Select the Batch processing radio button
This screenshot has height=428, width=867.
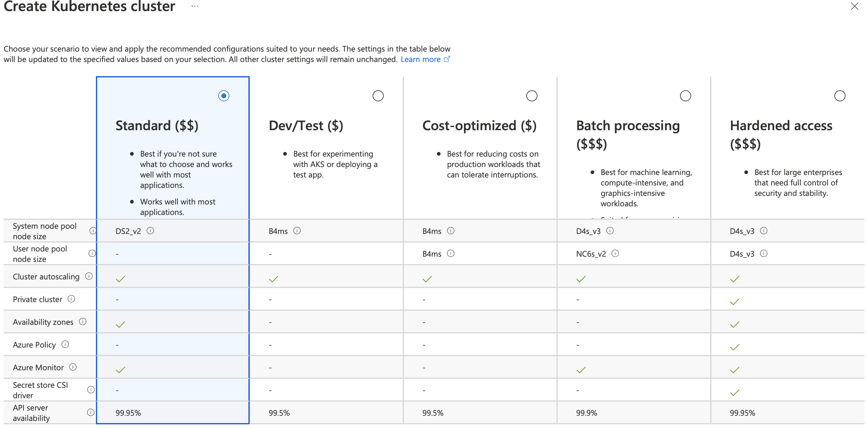click(686, 96)
